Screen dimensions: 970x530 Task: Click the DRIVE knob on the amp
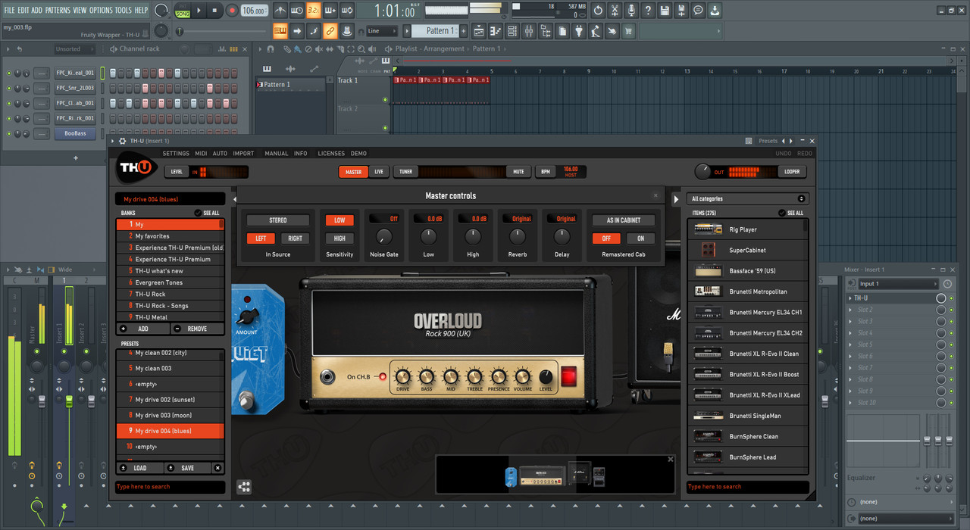pos(402,376)
